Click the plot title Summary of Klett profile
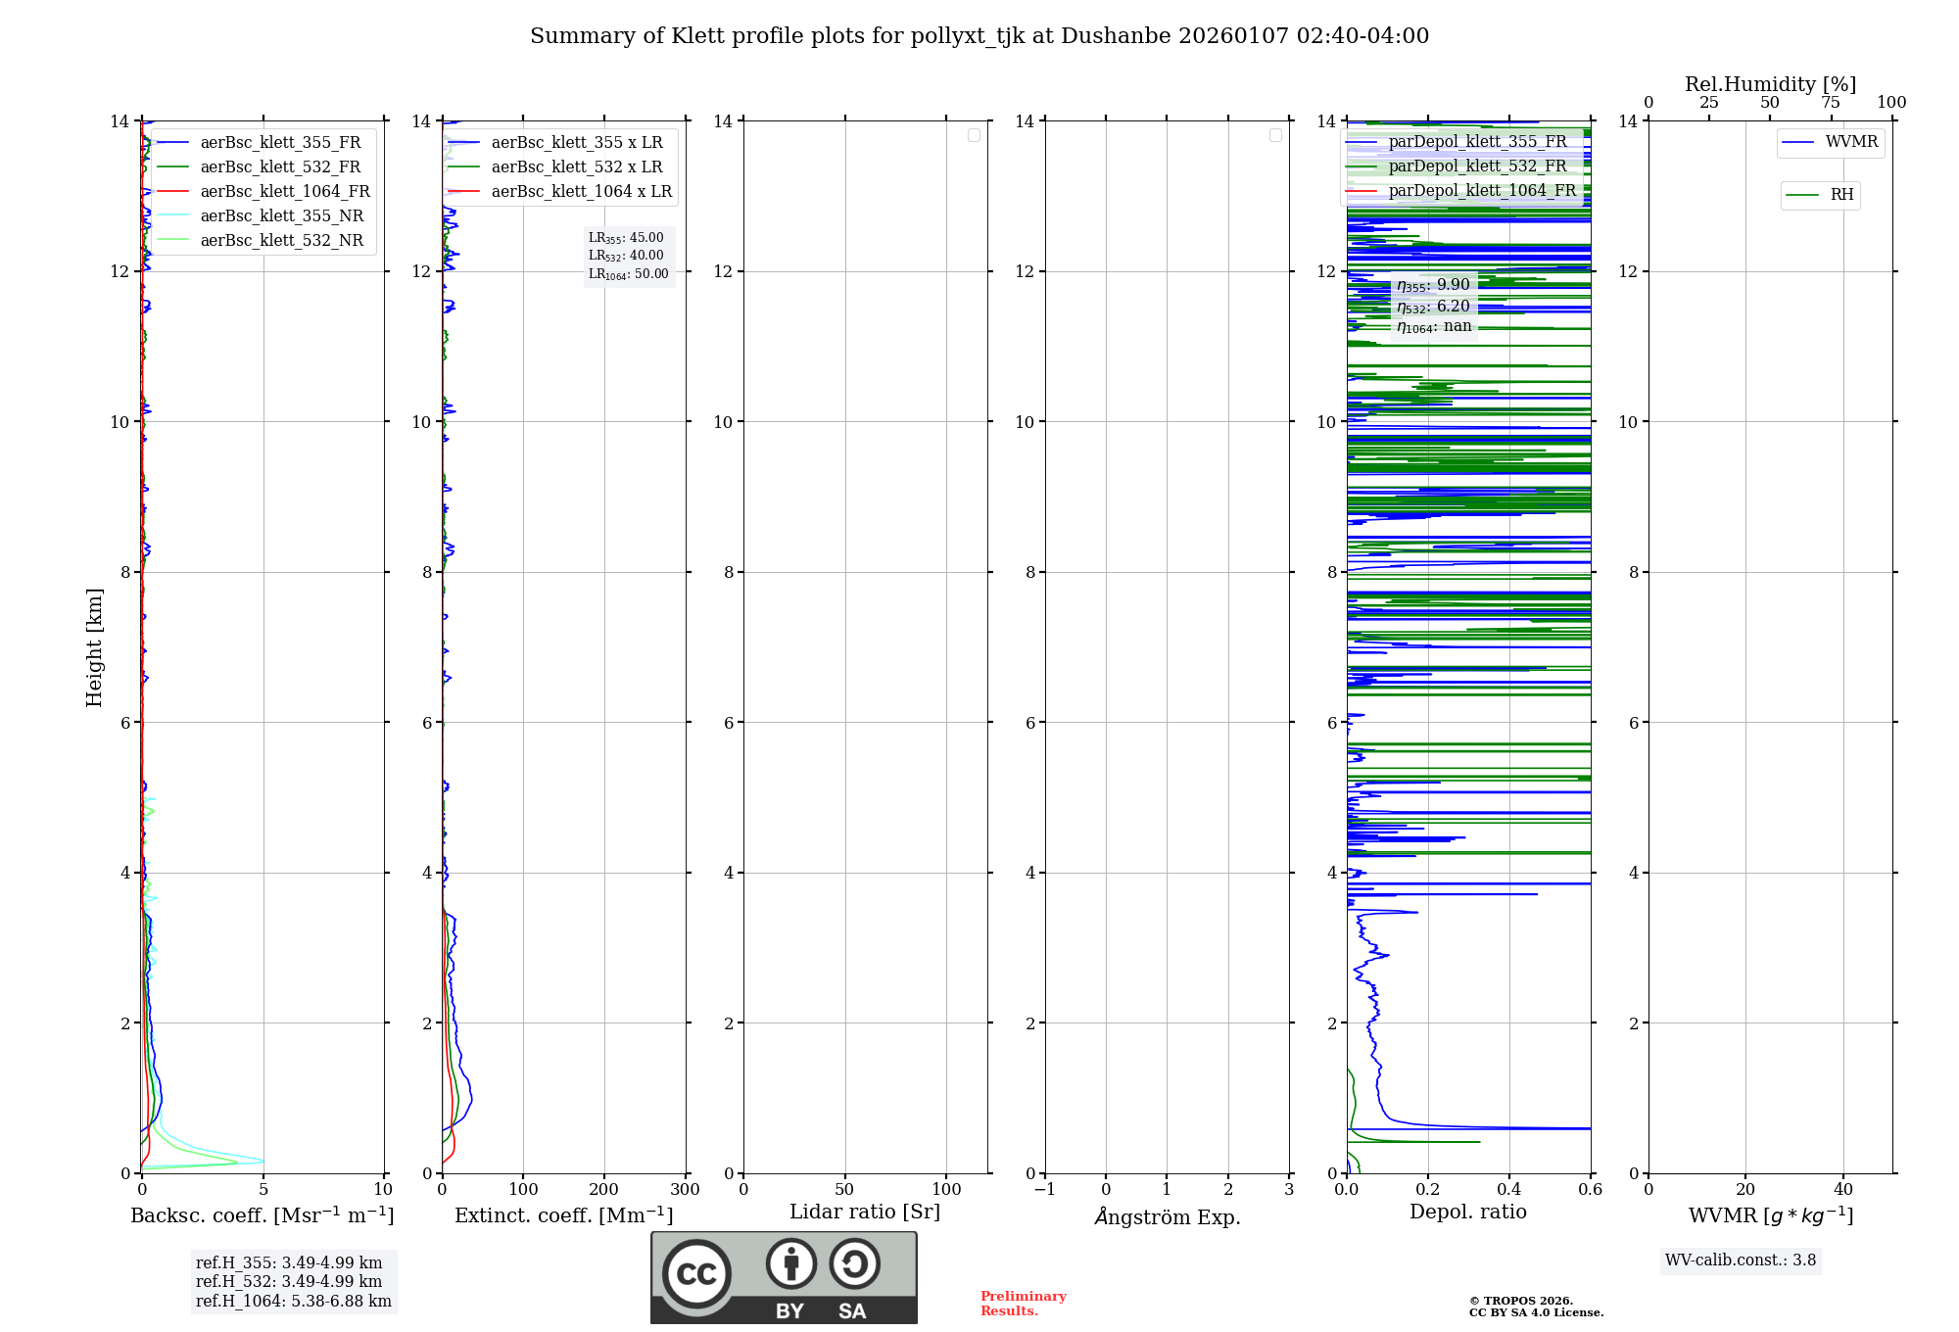The height and width of the screenshot is (1332, 1959). (979, 36)
